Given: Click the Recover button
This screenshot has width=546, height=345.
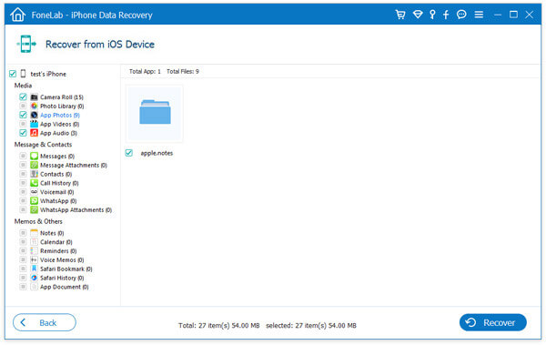Looking at the screenshot, I should click(x=492, y=322).
